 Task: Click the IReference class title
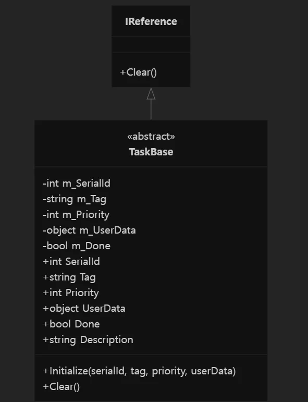151,21
